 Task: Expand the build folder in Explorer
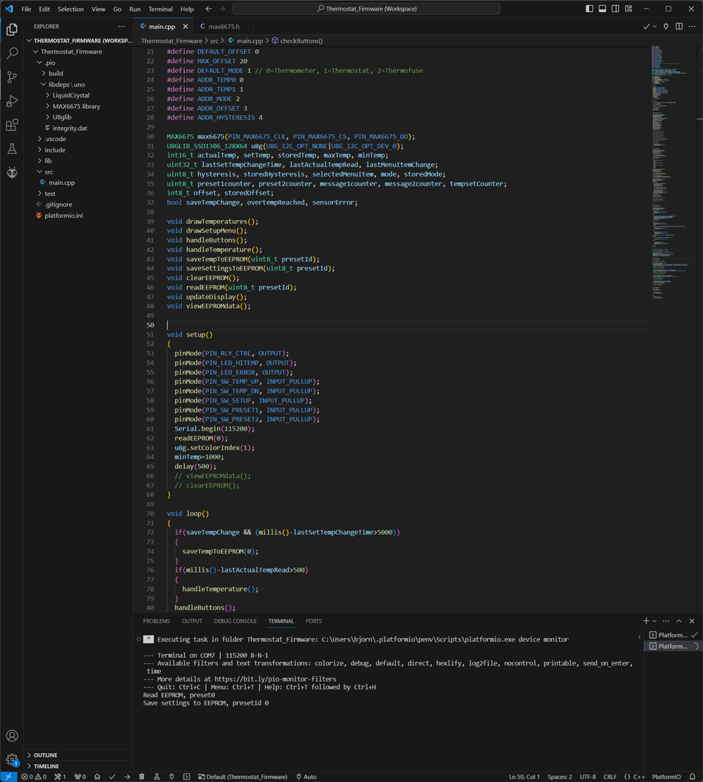(x=56, y=73)
